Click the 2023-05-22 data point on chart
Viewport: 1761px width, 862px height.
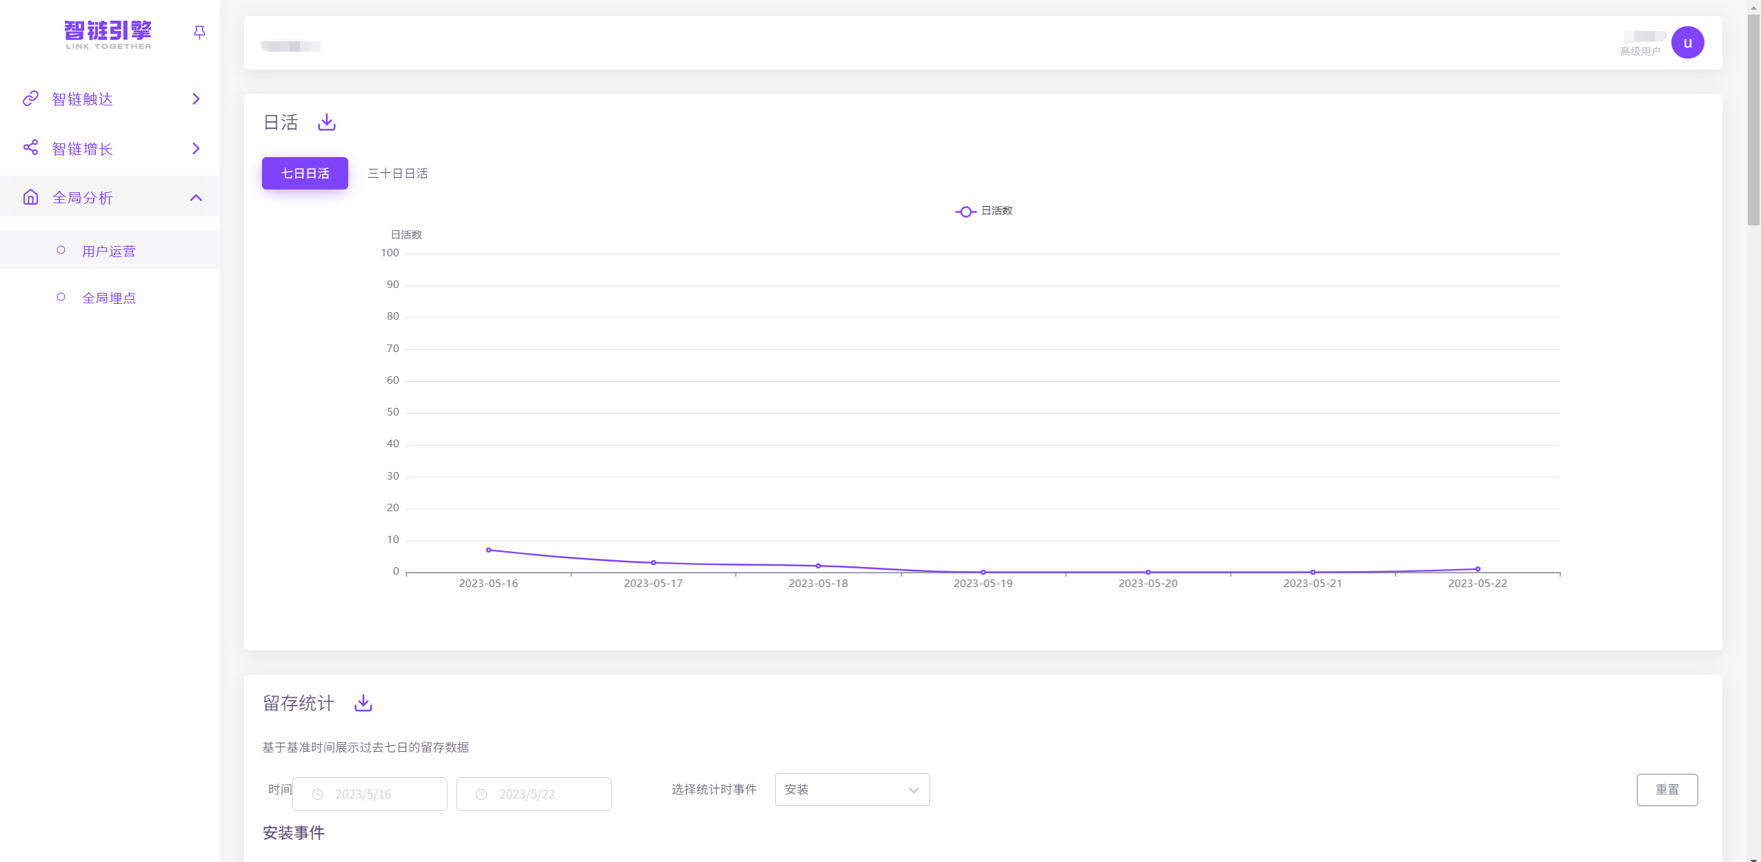[x=1478, y=569]
